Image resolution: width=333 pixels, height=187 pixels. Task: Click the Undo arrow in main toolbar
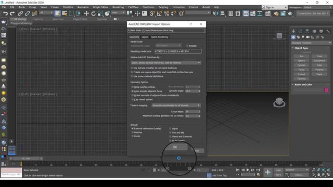pyautogui.click(x=5, y=14)
